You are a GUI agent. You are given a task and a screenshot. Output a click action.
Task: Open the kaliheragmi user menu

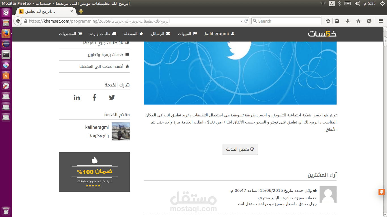[220, 34]
